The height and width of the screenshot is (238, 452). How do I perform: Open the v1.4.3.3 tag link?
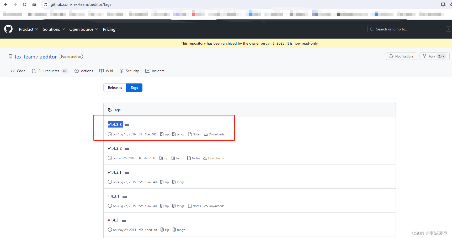tap(115, 124)
